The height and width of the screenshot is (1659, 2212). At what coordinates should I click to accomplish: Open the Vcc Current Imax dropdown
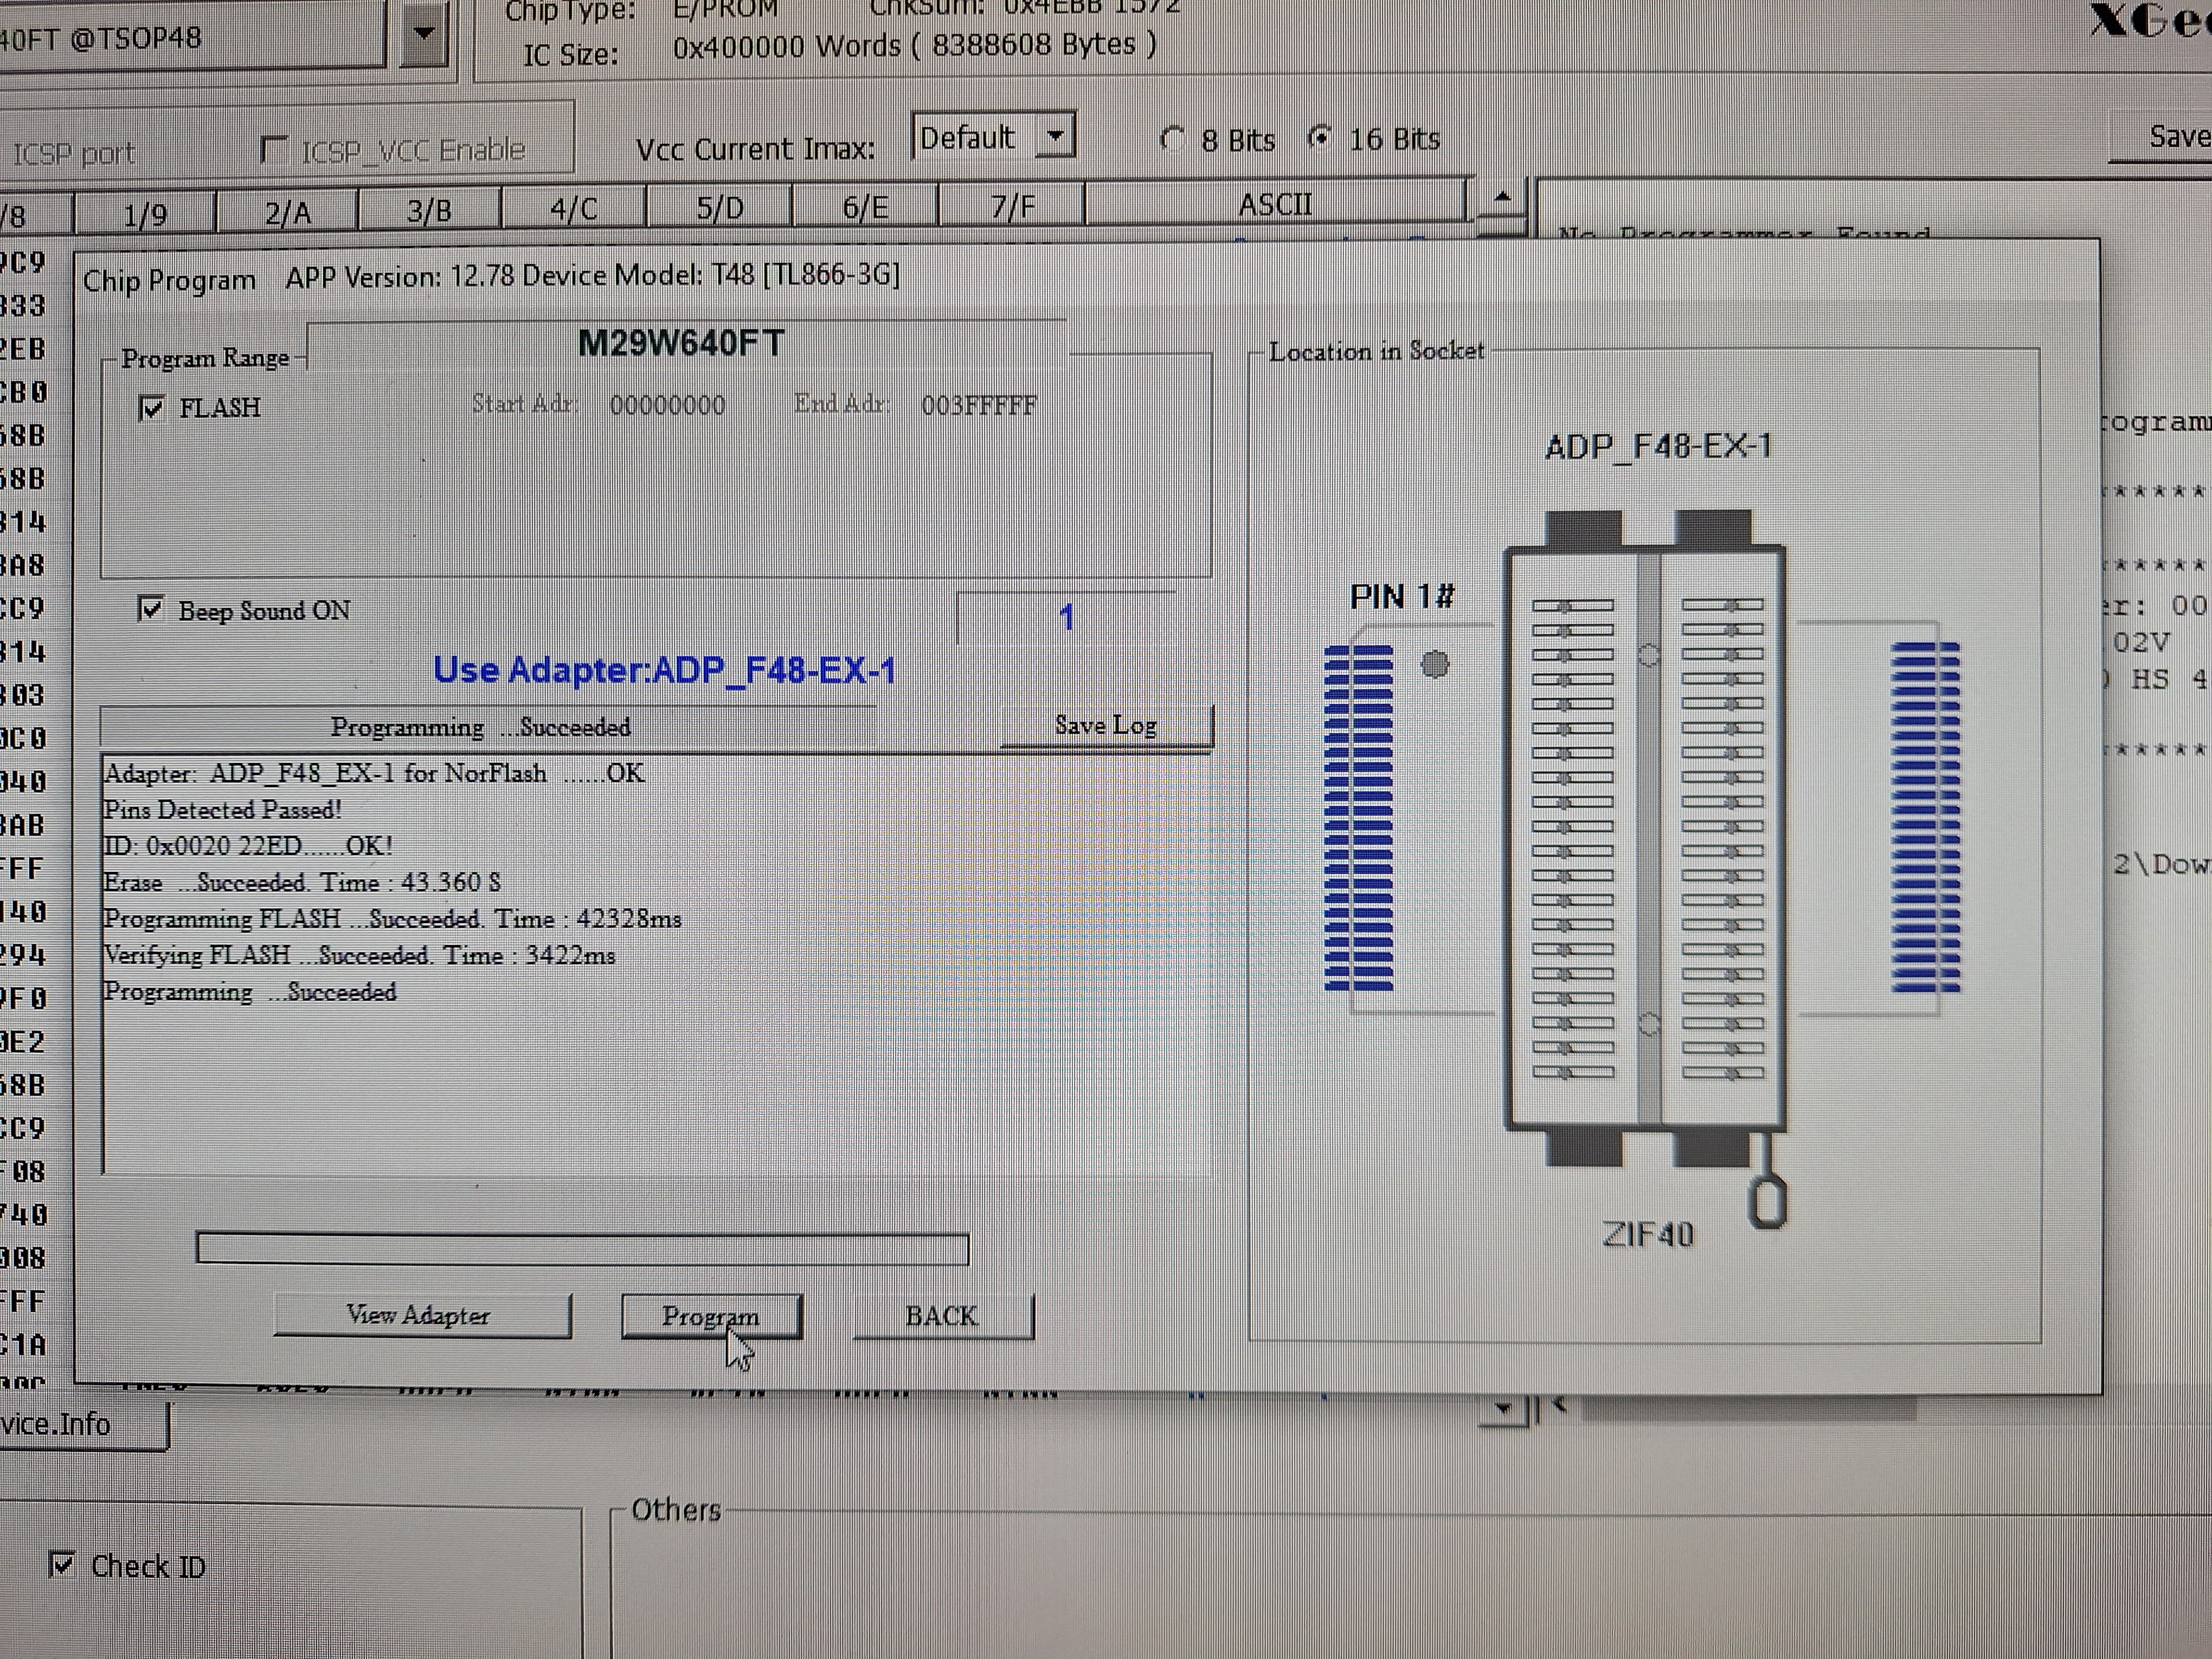pyautogui.click(x=1055, y=136)
